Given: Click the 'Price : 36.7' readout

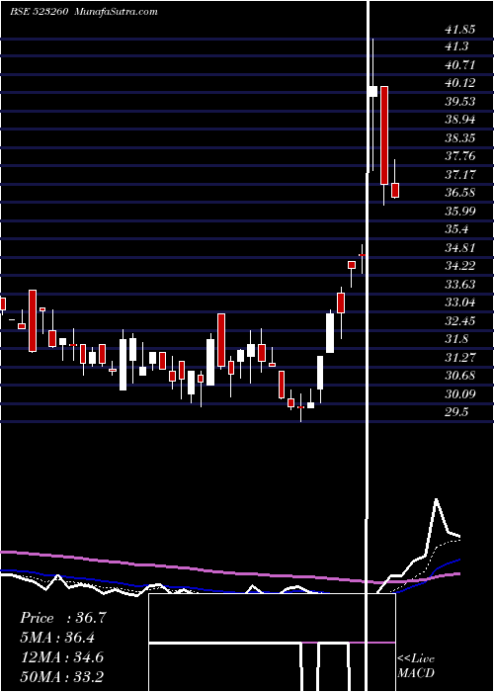Looking at the screenshot, I should click(x=63, y=618).
